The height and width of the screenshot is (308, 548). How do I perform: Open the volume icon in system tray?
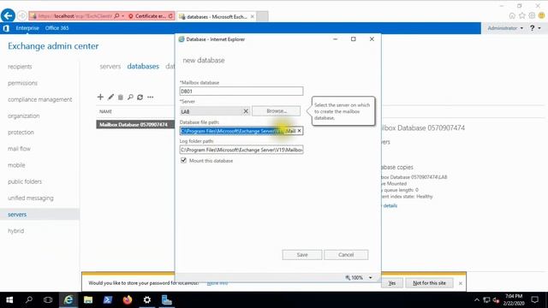[496, 300]
